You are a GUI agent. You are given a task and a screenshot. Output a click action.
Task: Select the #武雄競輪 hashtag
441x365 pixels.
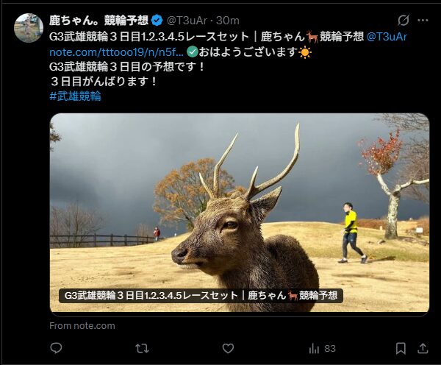(x=75, y=96)
